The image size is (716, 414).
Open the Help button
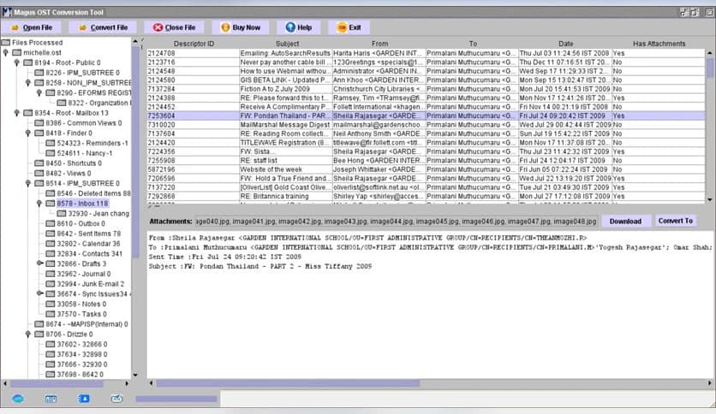[x=299, y=27]
